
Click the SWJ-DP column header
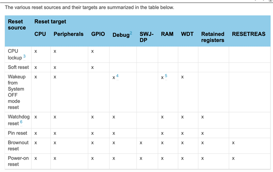point(146,37)
